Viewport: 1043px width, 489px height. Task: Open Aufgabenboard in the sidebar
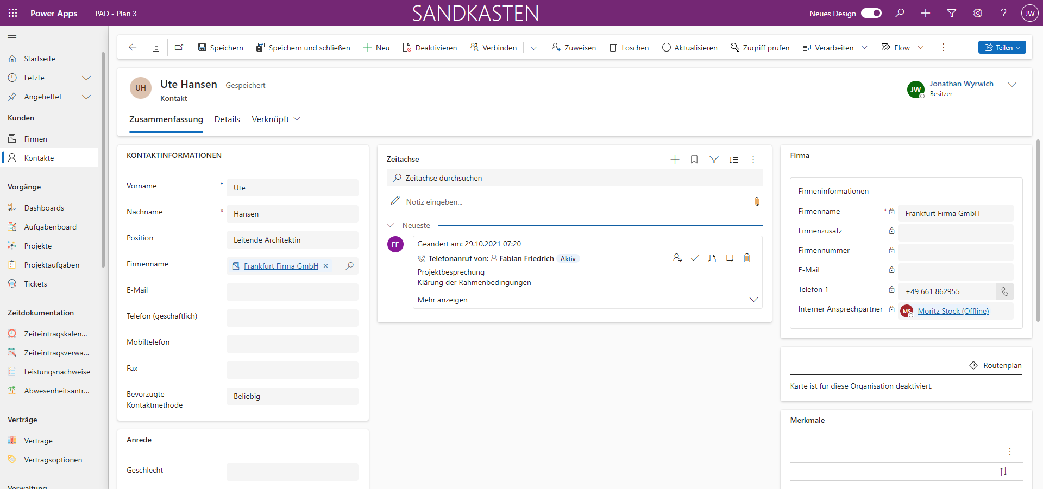[50, 227]
